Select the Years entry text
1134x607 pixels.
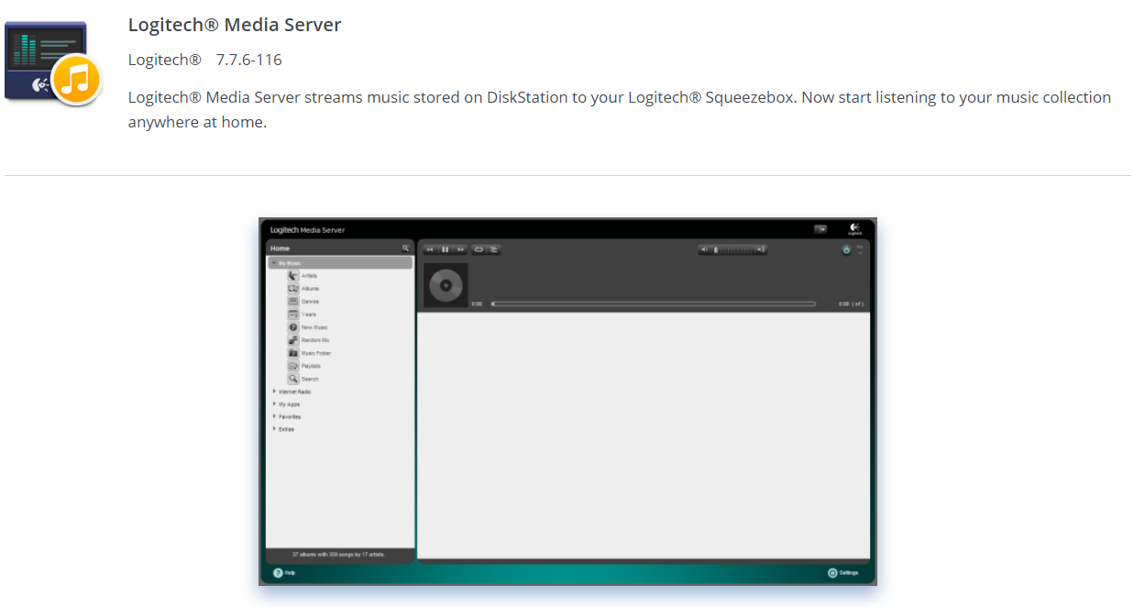309,315
